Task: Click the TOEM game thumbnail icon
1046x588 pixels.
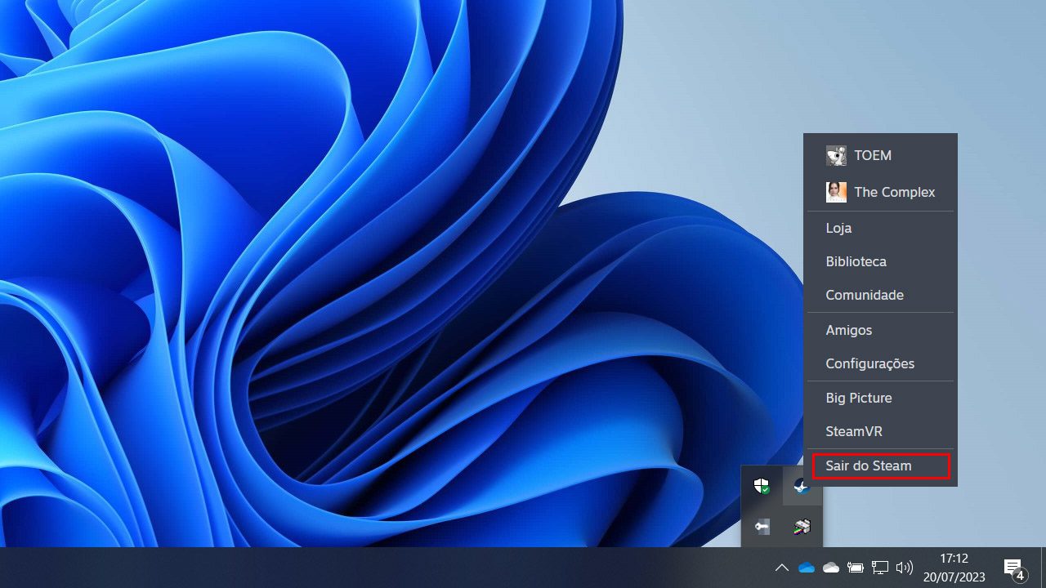Action: [836, 155]
